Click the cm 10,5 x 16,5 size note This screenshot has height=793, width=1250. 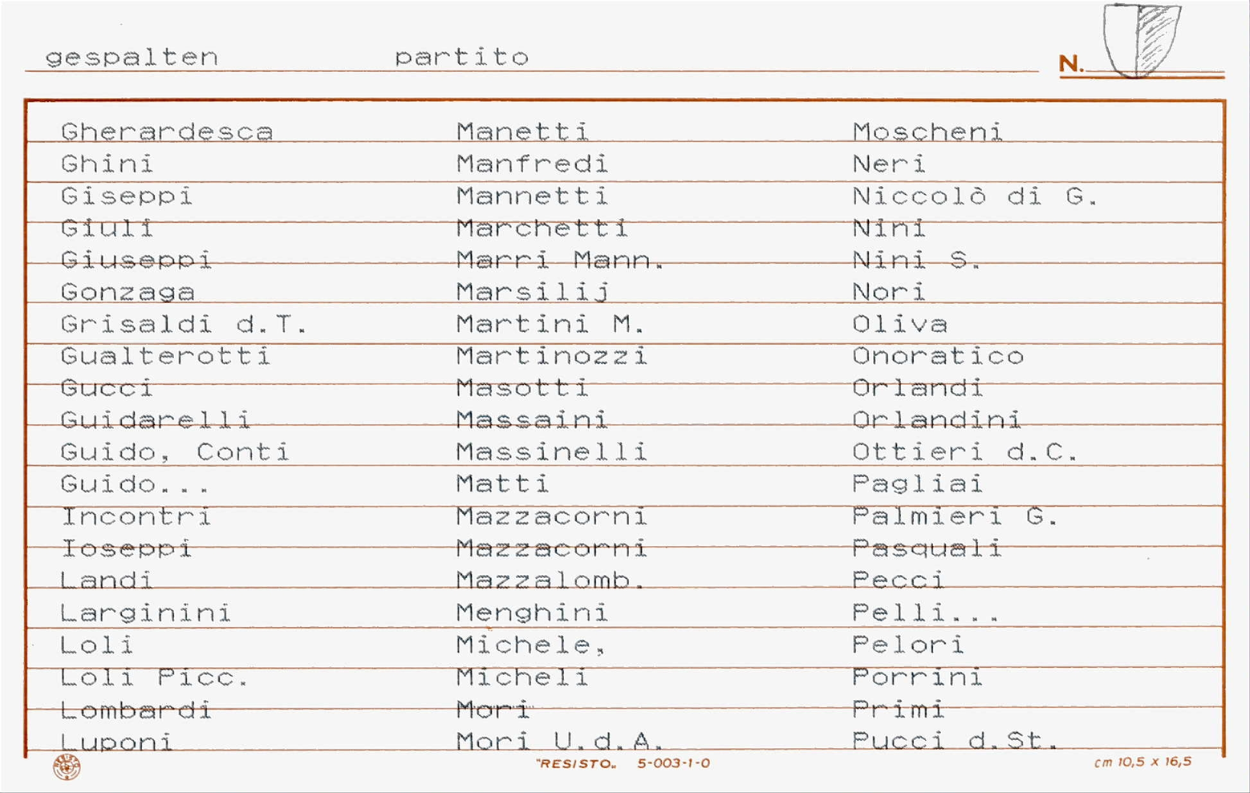(1143, 762)
